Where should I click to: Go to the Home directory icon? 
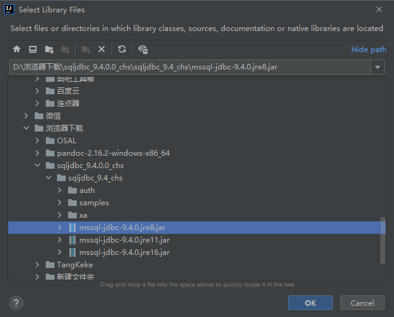pos(17,49)
